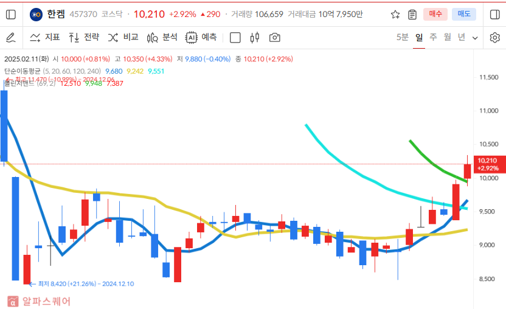Open the 분석 analysis tool
The image size is (506, 309).
pos(162,38)
